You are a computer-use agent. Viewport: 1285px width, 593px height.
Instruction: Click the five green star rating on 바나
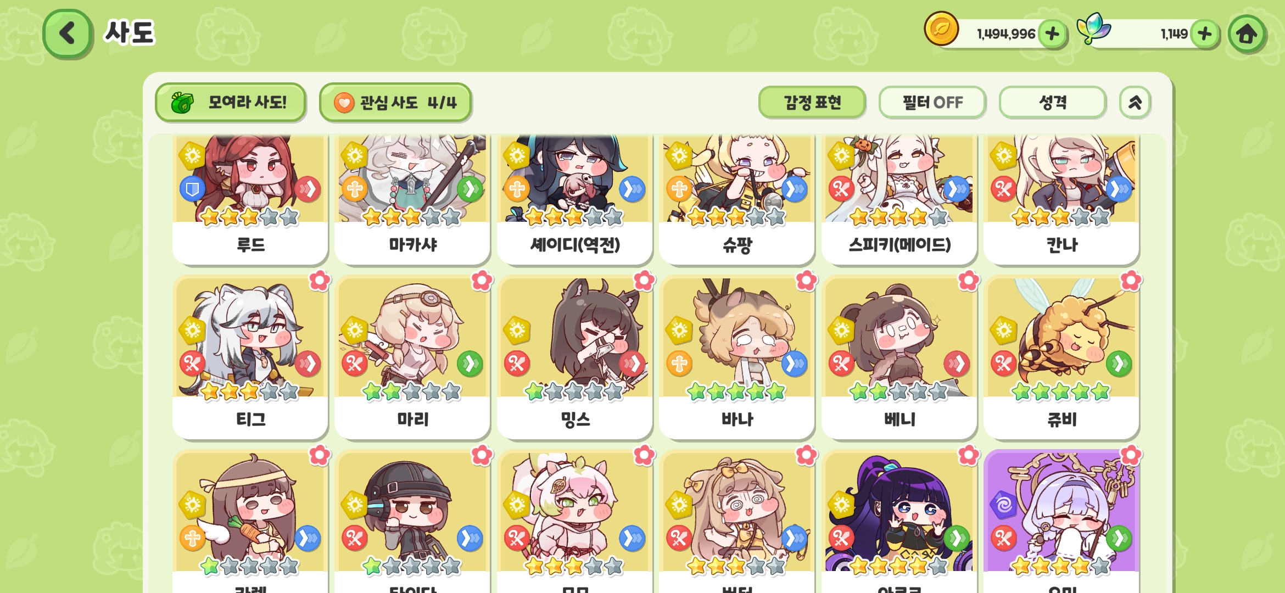[736, 391]
